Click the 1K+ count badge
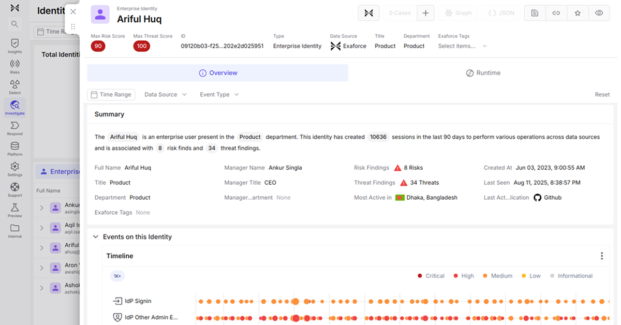The height and width of the screenshot is (325, 621). pos(117,276)
